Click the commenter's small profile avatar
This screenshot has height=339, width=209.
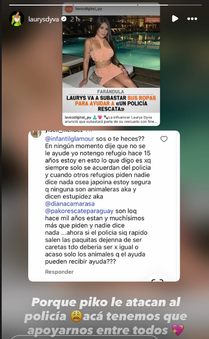pyautogui.click(x=36, y=133)
